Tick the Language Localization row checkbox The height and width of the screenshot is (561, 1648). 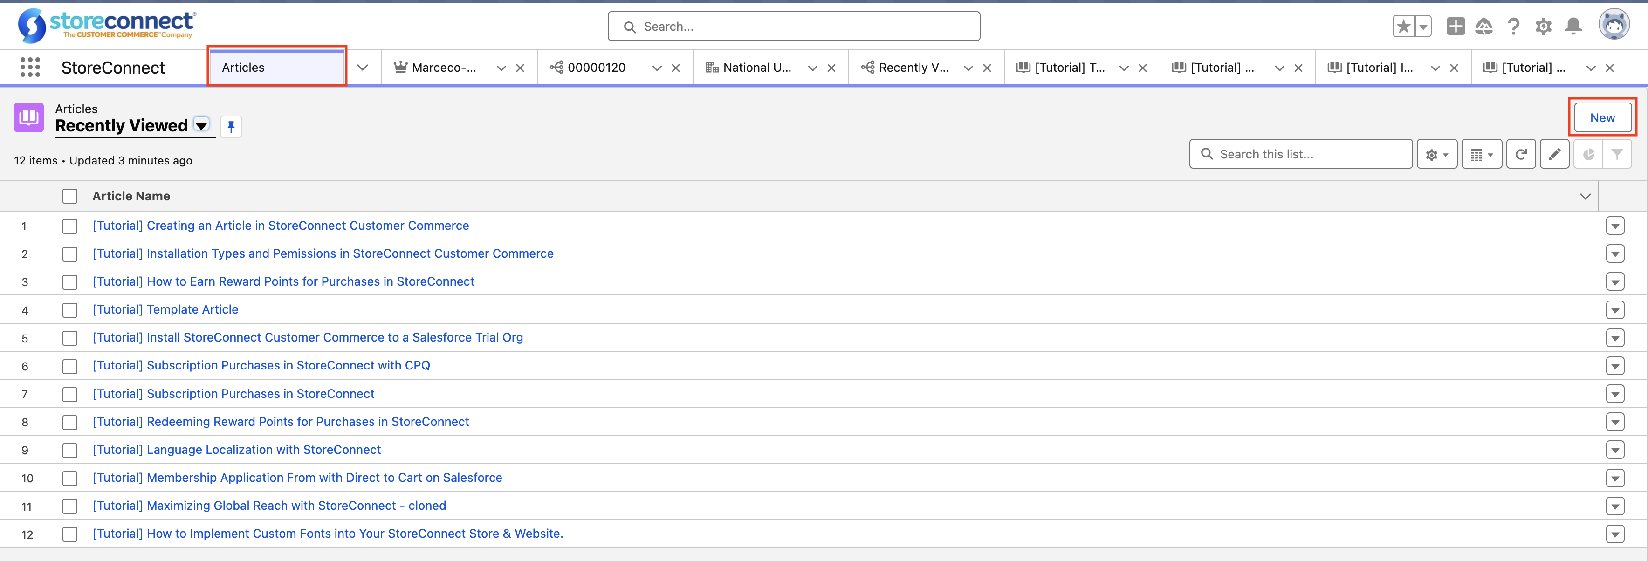coord(70,450)
